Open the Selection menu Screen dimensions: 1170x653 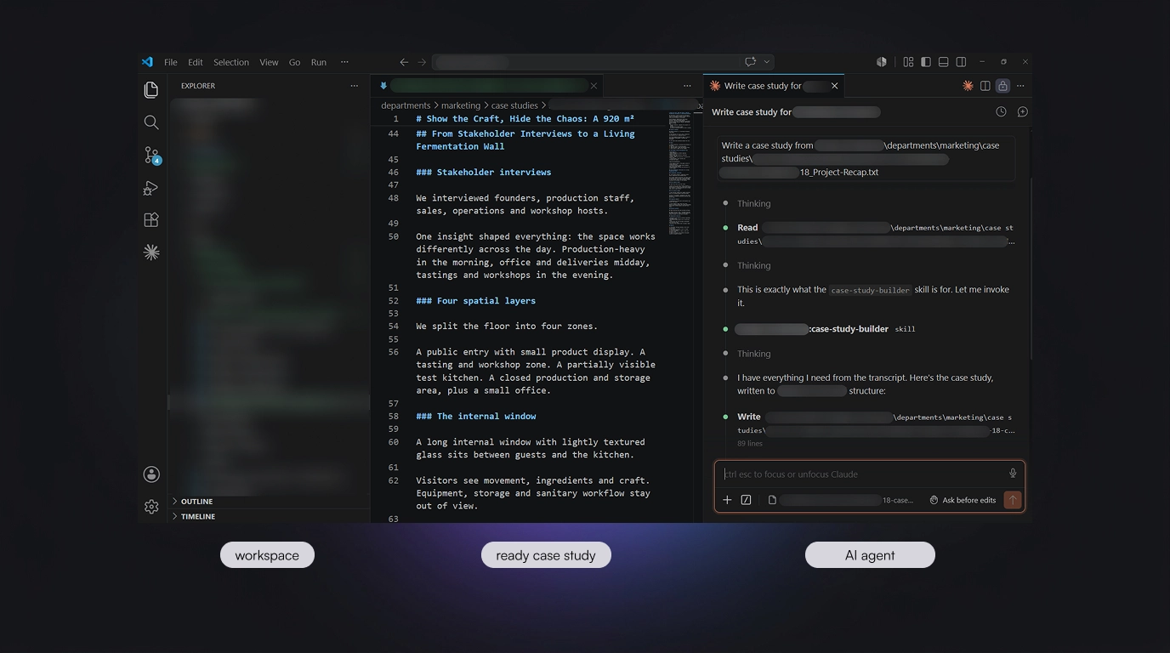[231, 62]
